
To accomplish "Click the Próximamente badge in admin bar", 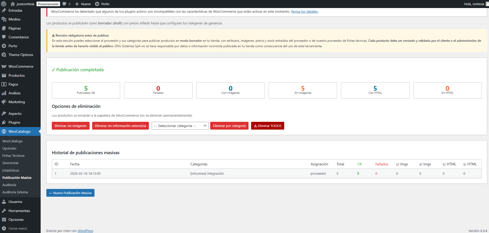I will (x=48, y=4).
